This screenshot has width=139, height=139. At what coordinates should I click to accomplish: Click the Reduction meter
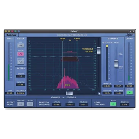pos(107,62)
